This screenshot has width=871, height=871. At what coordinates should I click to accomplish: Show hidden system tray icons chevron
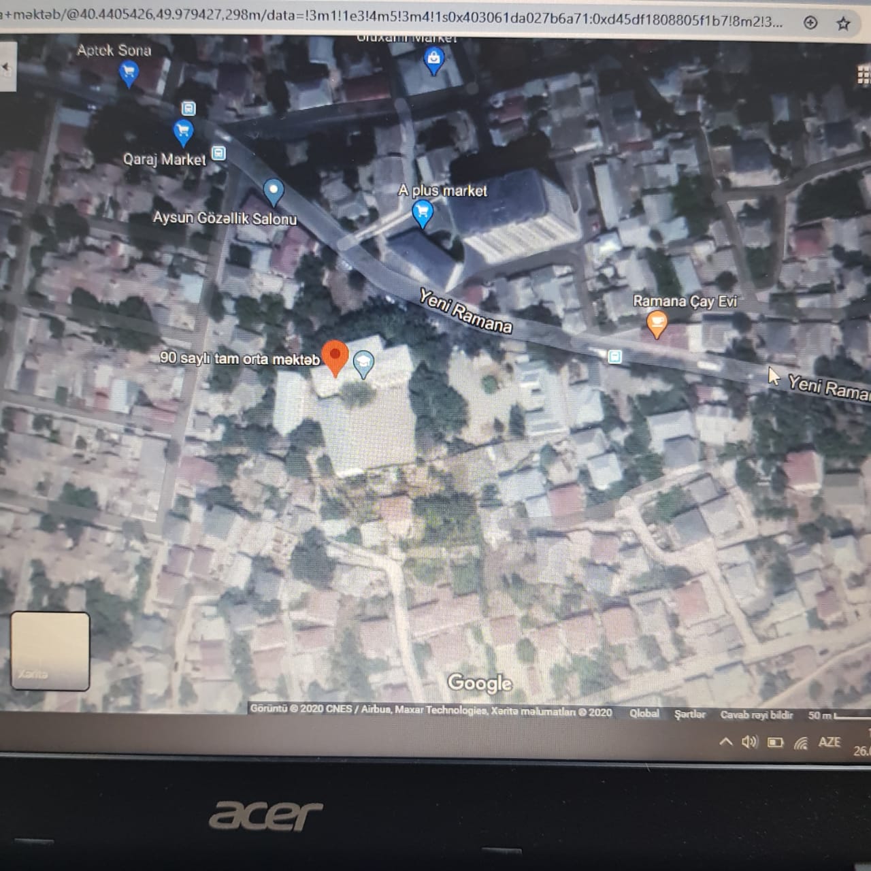[725, 742]
